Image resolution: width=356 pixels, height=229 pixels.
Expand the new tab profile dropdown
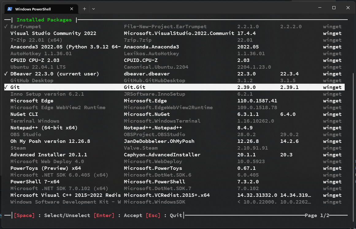(94, 9)
